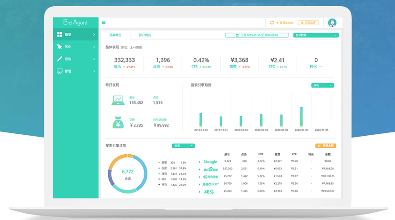Click the 2020-01-04 bar in chart
This screenshot has width=395, height=220.
click(301, 116)
